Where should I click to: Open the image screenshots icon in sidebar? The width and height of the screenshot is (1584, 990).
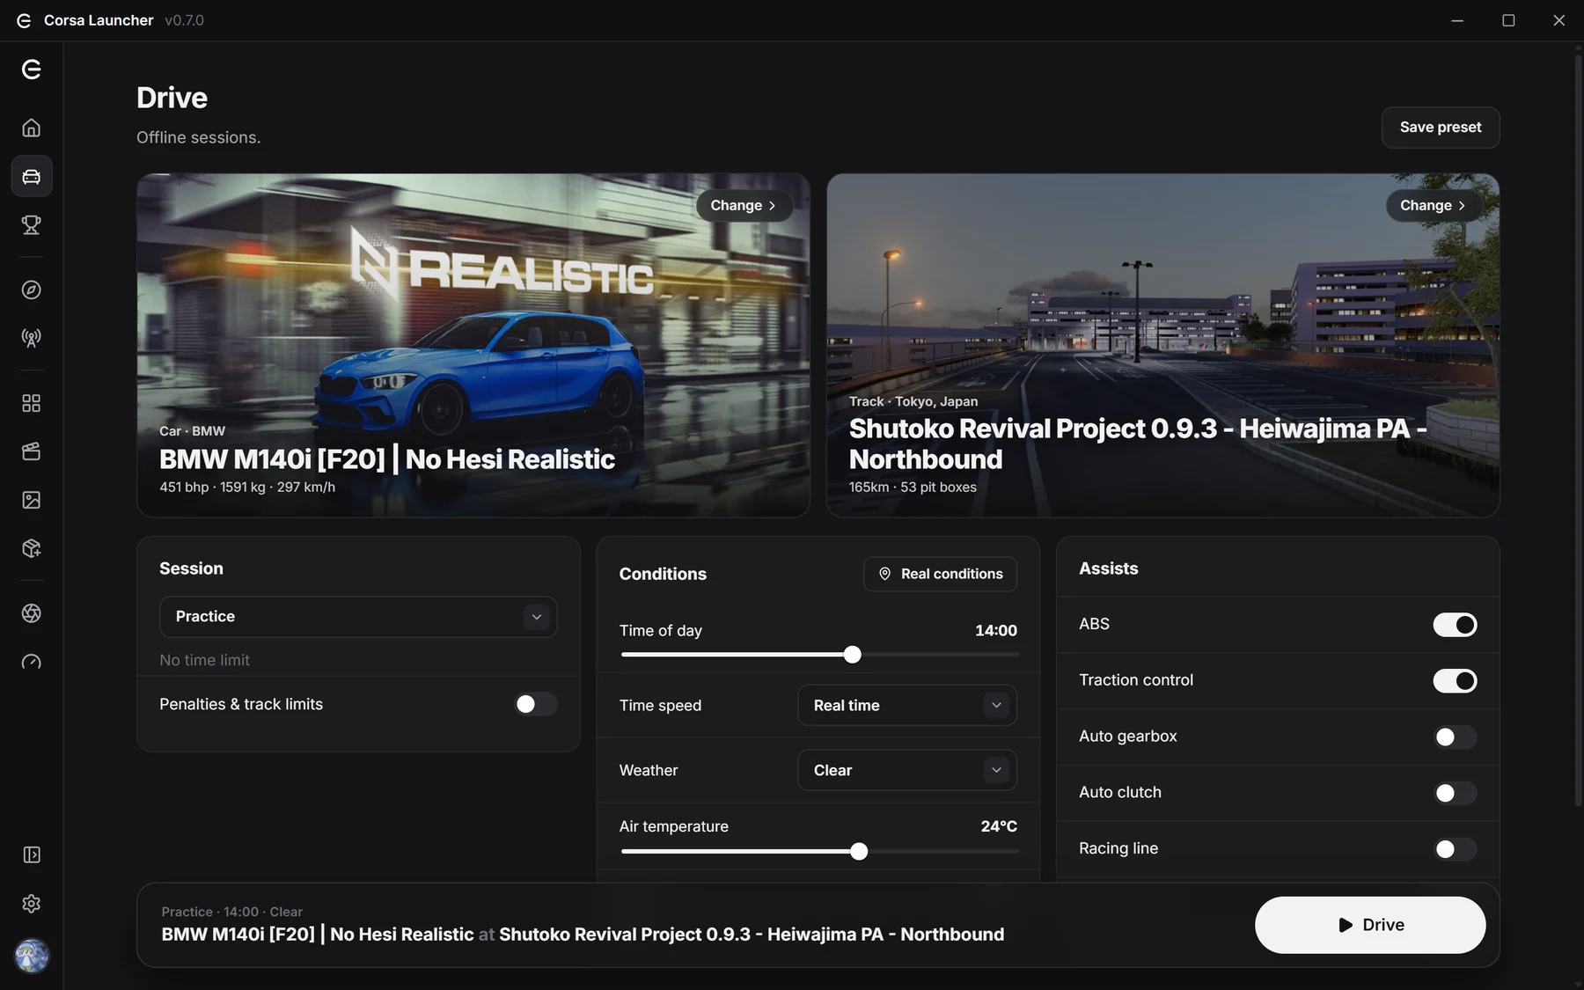[x=32, y=500]
